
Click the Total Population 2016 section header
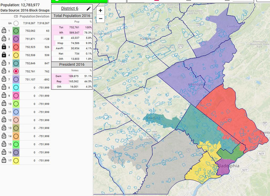coord(72,16)
